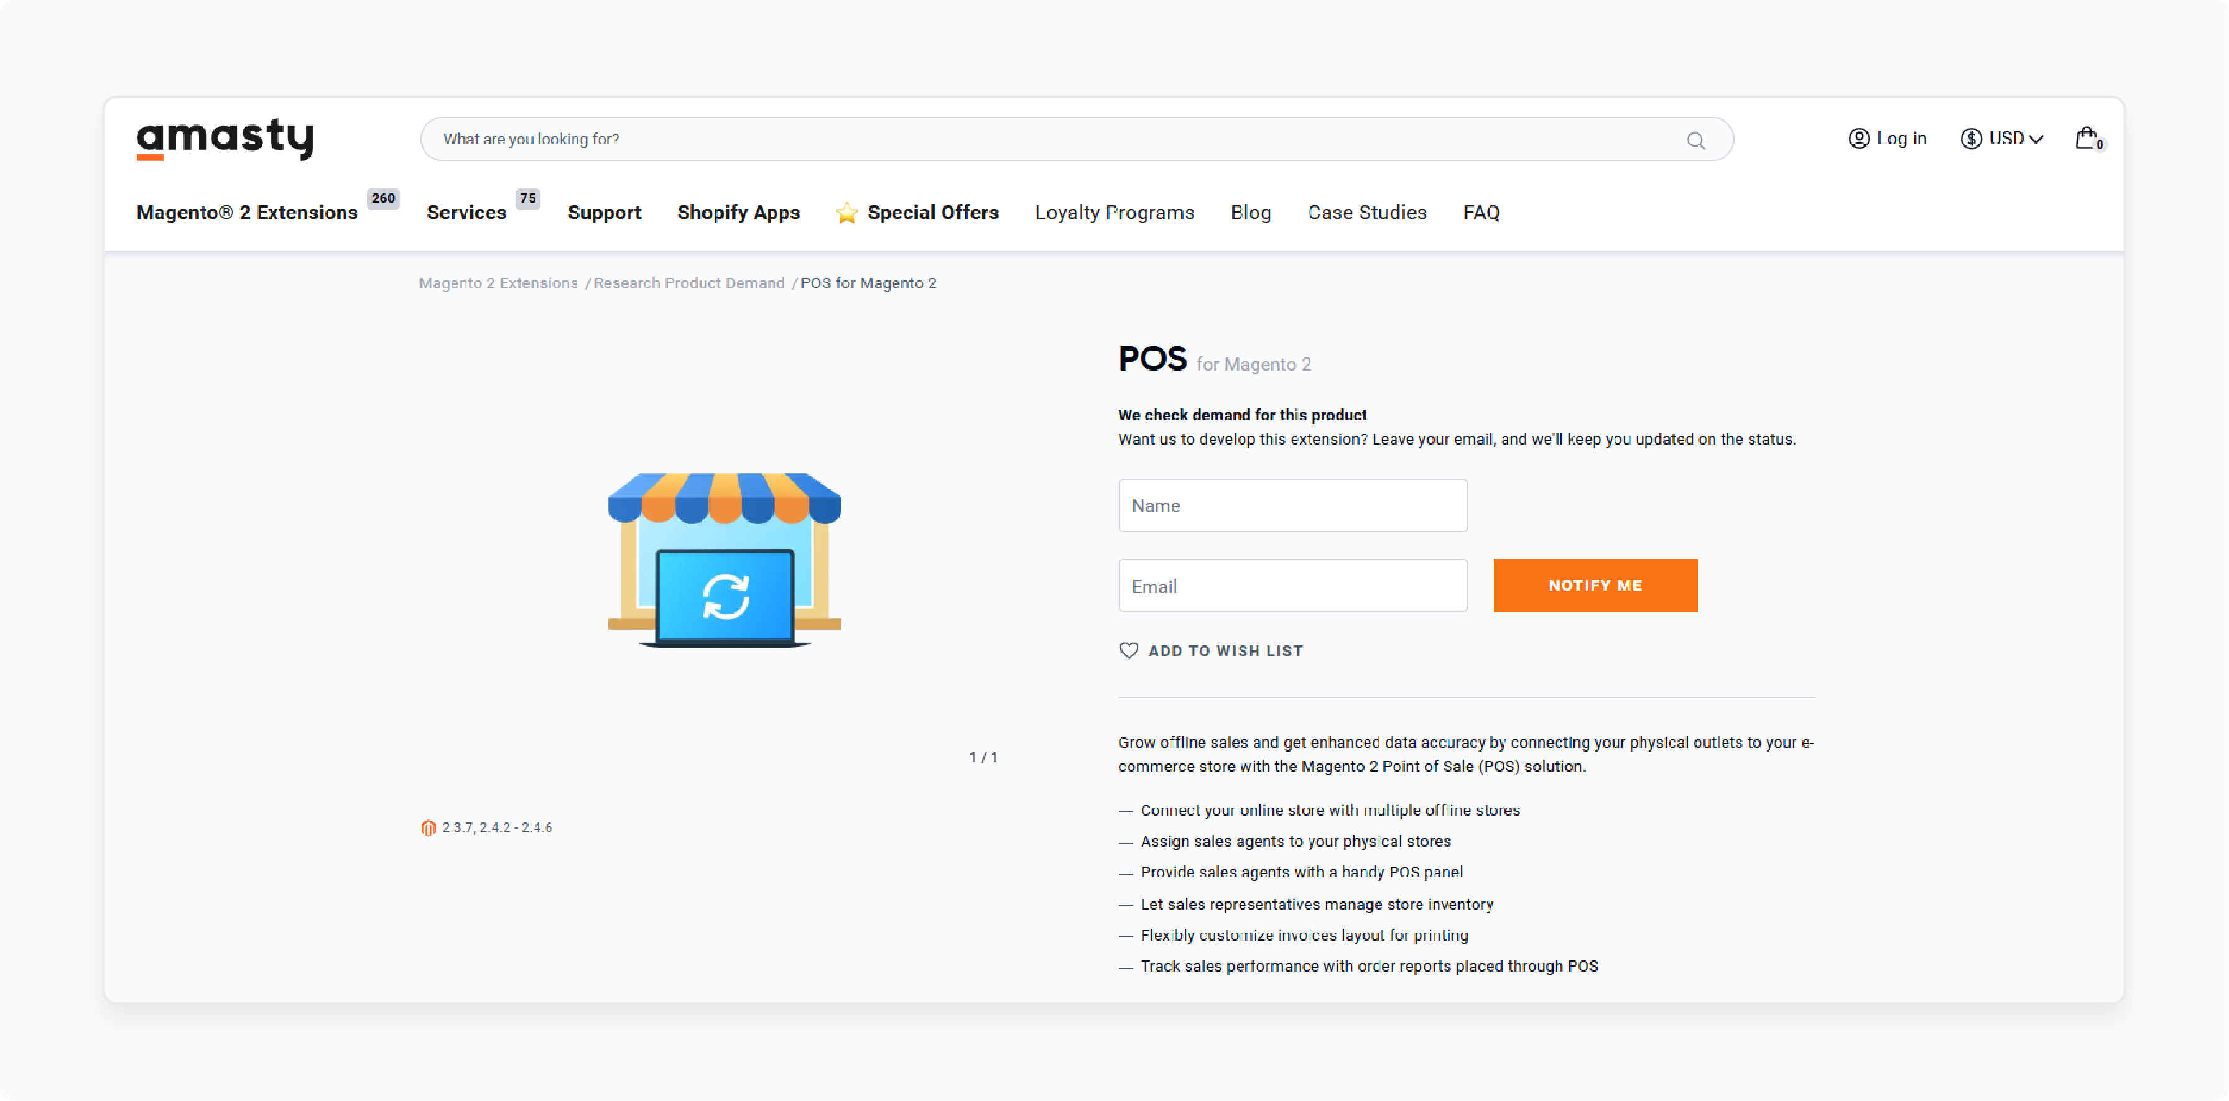Click 'Track sales performance with order reports' line
2229x1101 pixels.
pos(1369,967)
